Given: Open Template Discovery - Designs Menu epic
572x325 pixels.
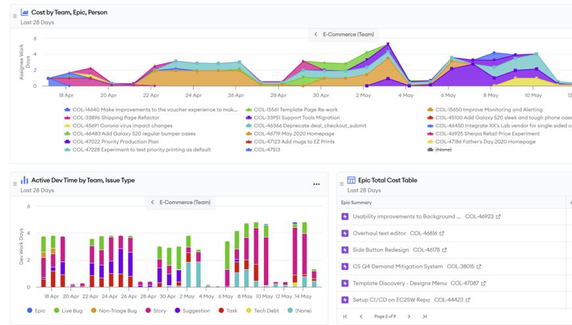Looking at the screenshot, I should tap(399, 284).
